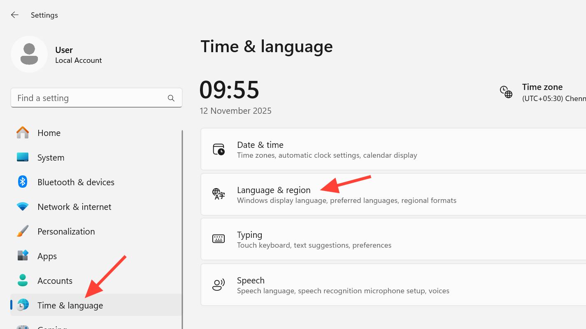Click the Apps icon in sidebar

pyautogui.click(x=23, y=255)
